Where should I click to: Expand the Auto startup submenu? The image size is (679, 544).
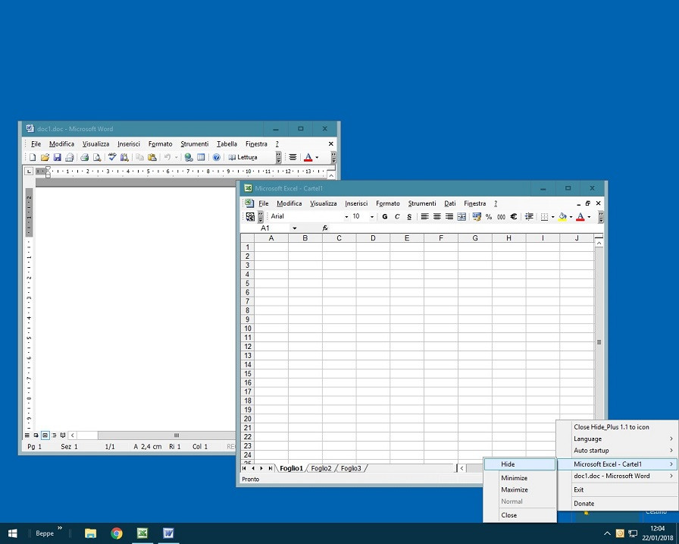point(617,451)
